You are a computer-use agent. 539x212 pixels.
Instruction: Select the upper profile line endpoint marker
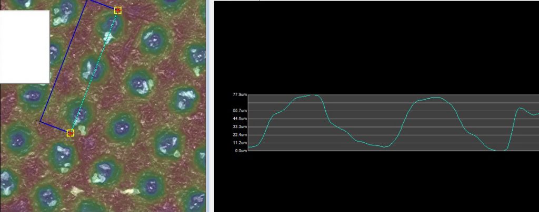[x=118, y=10]
